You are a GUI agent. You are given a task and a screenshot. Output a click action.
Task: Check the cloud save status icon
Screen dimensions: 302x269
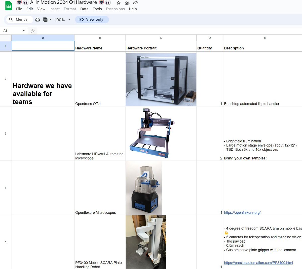(136, 3)
